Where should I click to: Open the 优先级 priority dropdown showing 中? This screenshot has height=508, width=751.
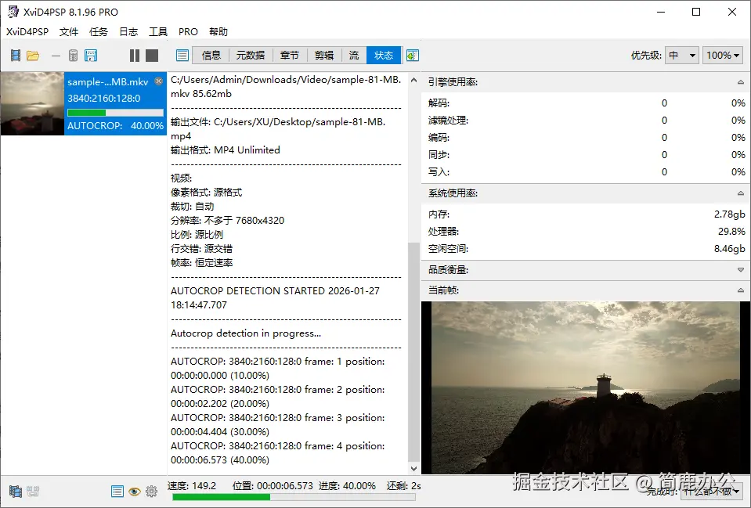[x=681, y=55]
